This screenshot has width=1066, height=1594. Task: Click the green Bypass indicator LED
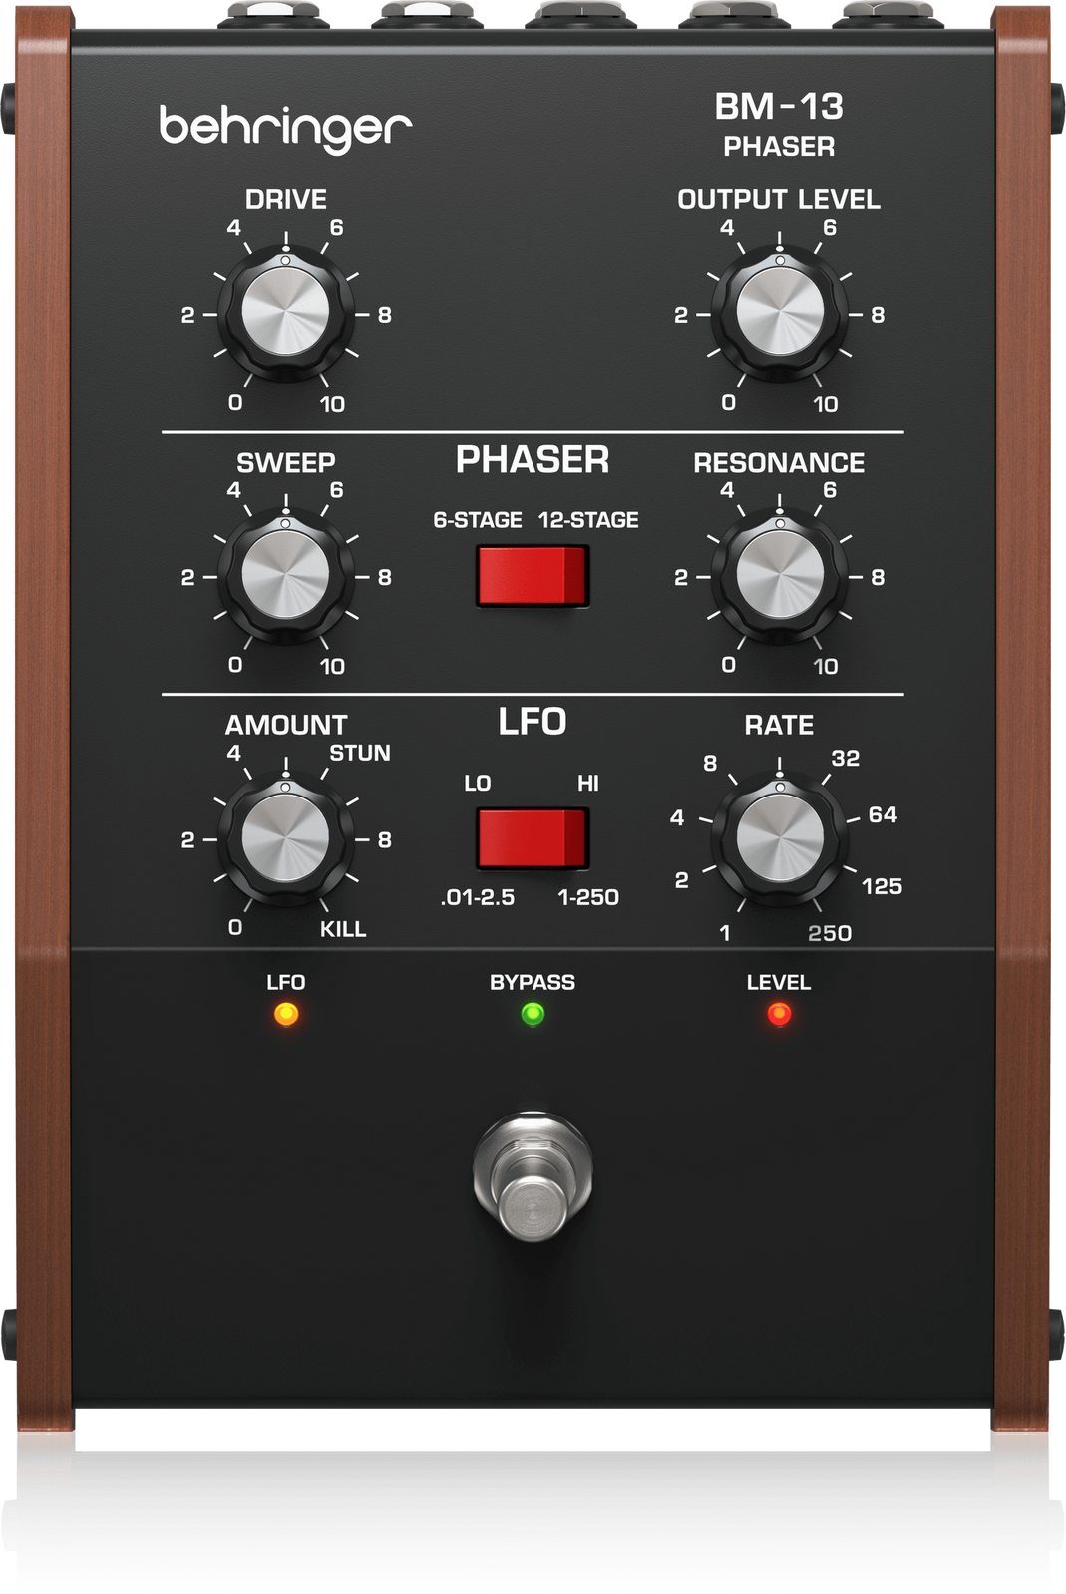pyautogui.click(x=533, y=1015)
